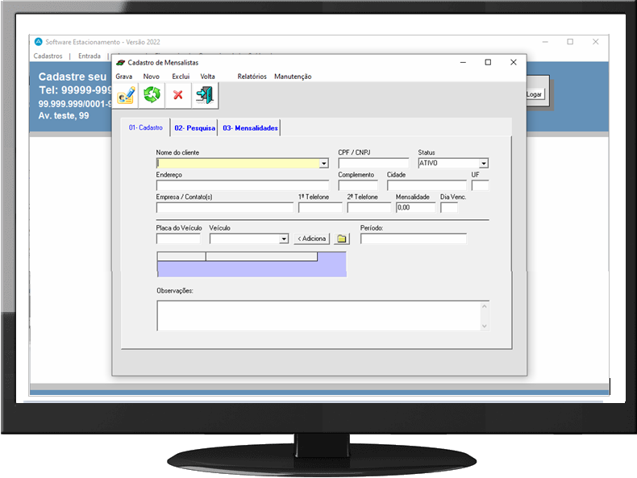The image size is (637, 478).
Task: Open the Manutenção menu
Action: pos(293,77)
